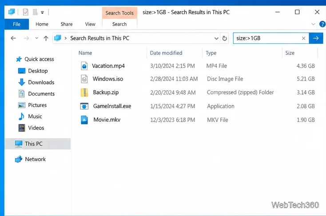Click the Movie.mkv file icon
The height and width of the screenshot is (216, 326).
click(84, 120)
